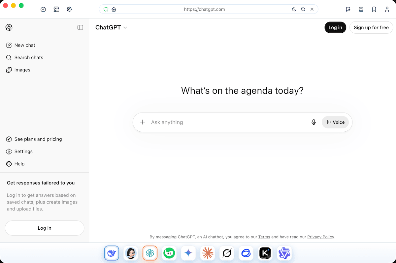Open the blue ring app in the dock

pyautogui.click(x=246, y=253)
